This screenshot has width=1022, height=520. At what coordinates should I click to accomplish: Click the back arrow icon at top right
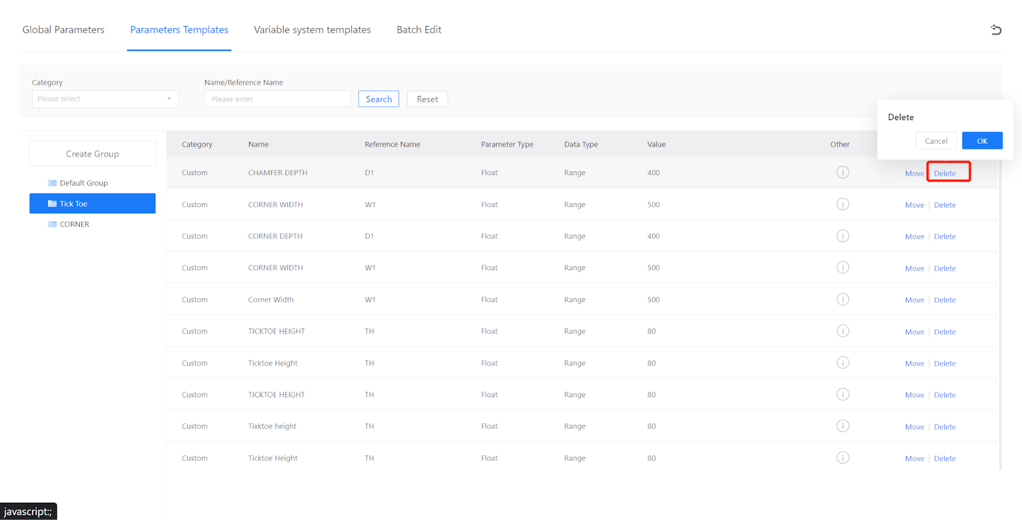pyautogui.click(x=996, y=30)
